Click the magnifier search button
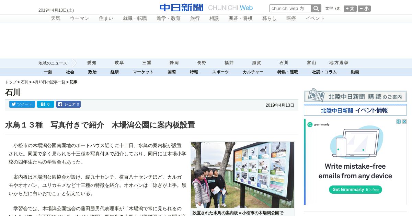The height and width of the screenshot is (216, 412). click(x=316, y=9)
